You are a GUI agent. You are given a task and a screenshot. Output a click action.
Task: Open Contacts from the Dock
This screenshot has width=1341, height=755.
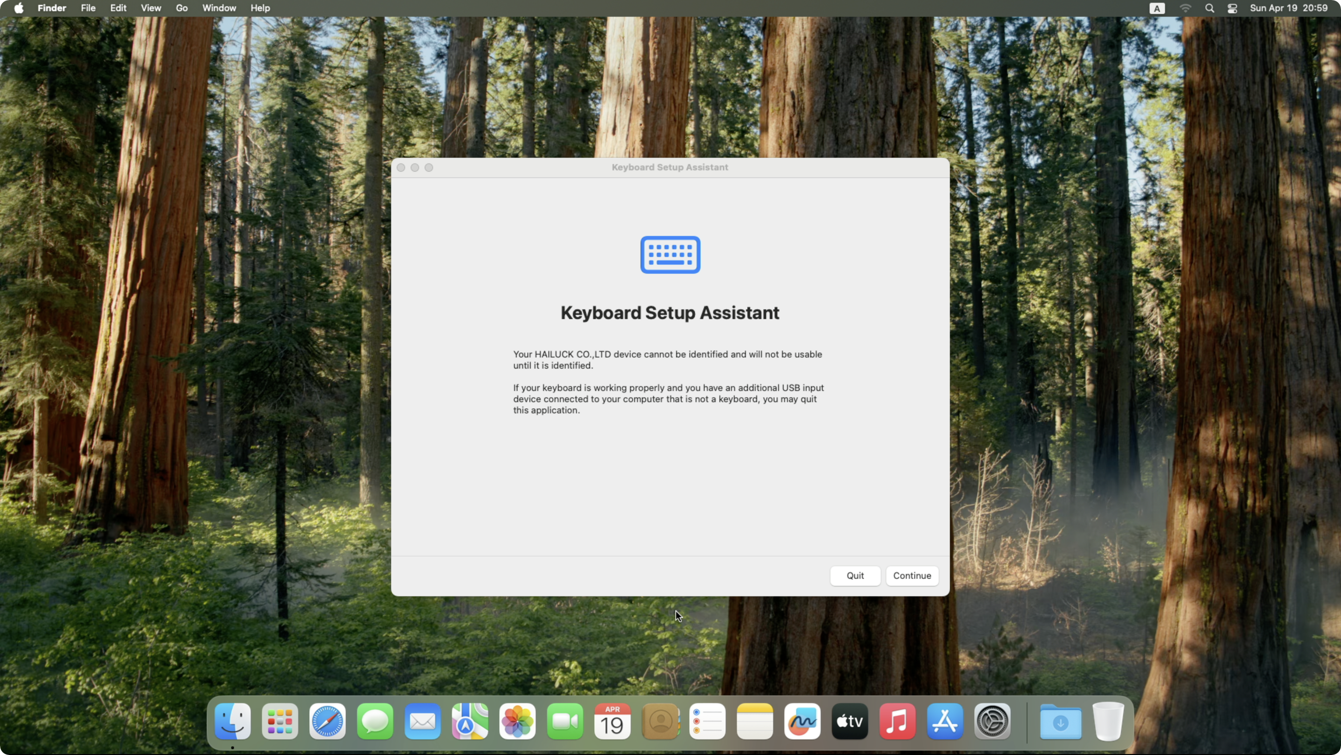pyautogui.click(x=660, y=721)
